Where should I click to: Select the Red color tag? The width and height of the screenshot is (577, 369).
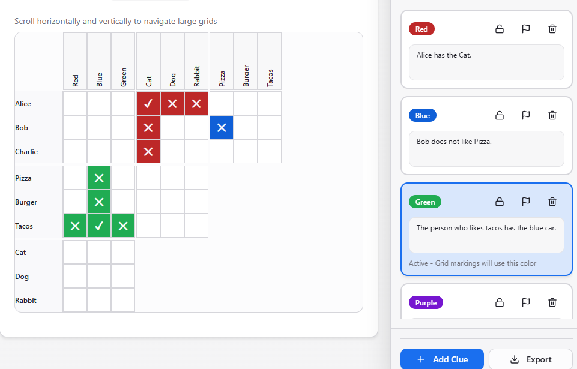click(x=421, y=29)
